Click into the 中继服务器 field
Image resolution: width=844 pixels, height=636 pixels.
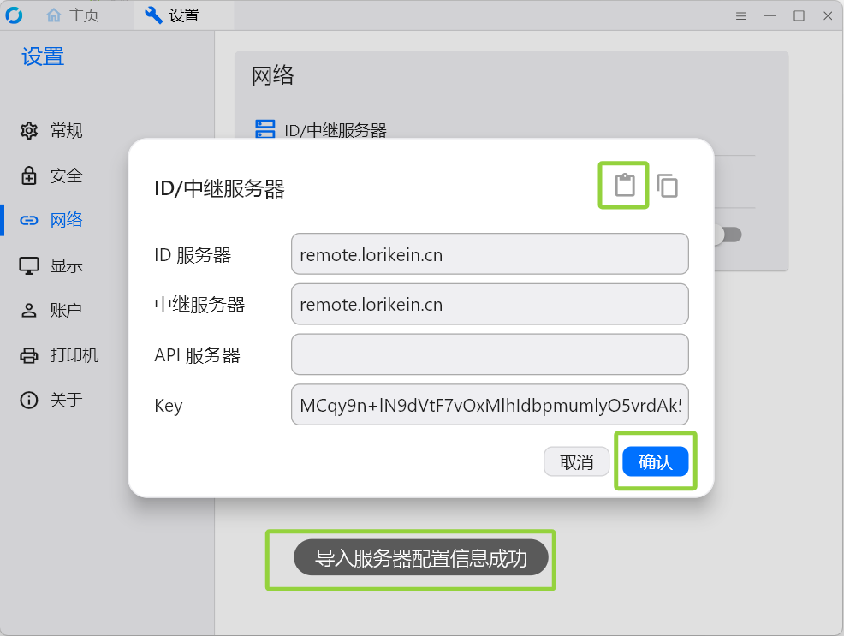tap(490, 304)
